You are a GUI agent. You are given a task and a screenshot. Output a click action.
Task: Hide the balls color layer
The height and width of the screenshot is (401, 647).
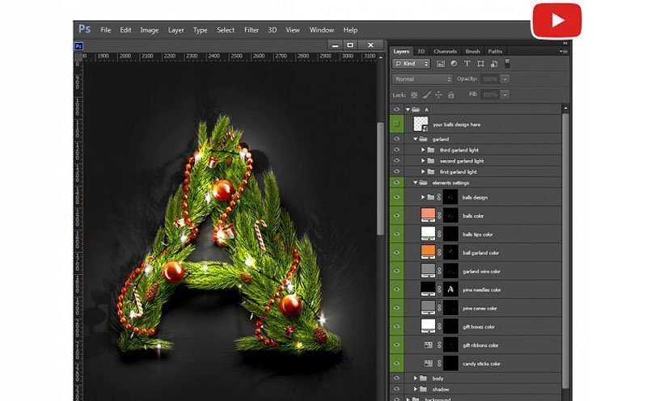coord(397,215)
